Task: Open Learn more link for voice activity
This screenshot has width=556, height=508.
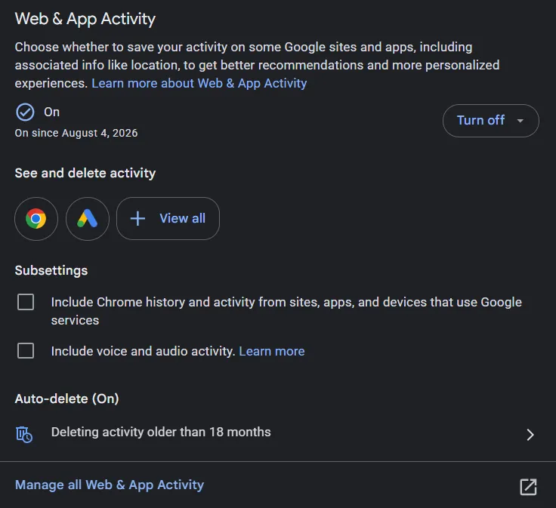Action: [x=272, y=351]
